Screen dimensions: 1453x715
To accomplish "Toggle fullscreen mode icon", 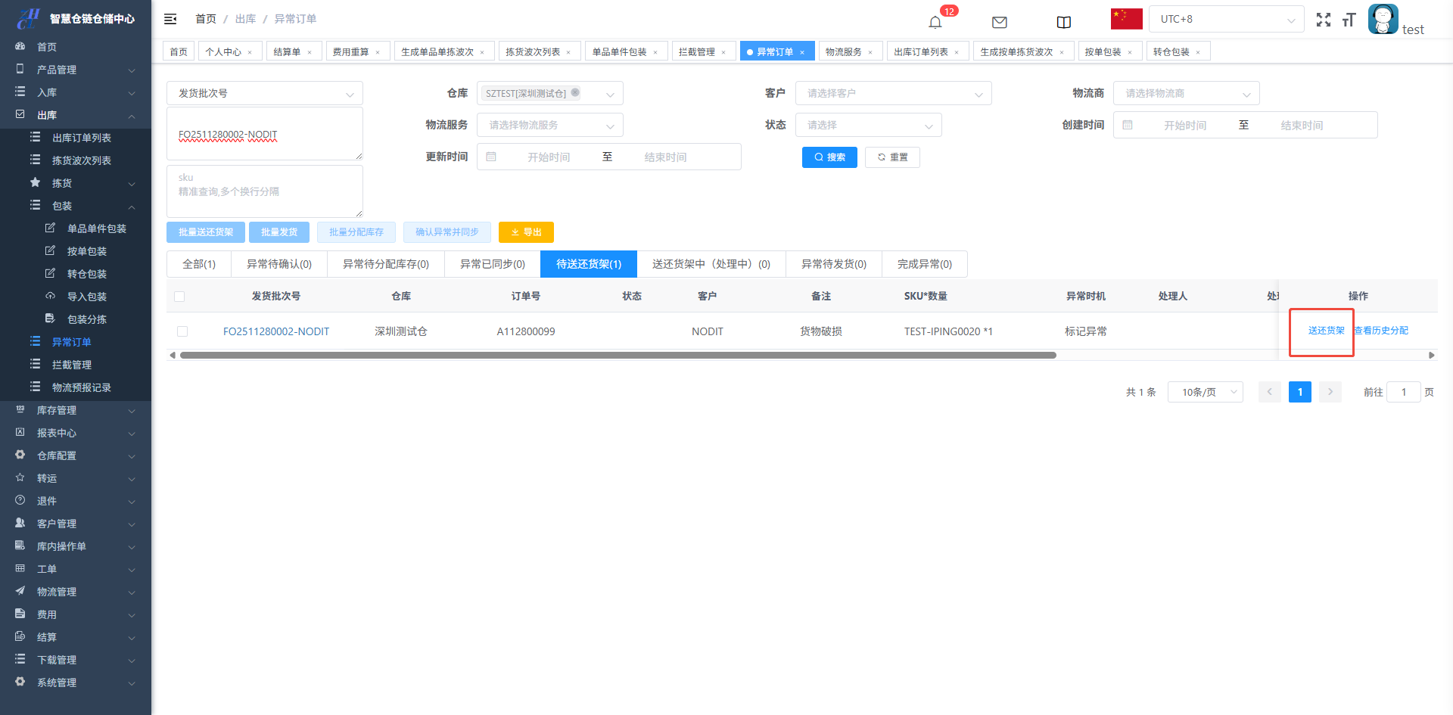I will pyautogui.click(x=1323, y=20).
